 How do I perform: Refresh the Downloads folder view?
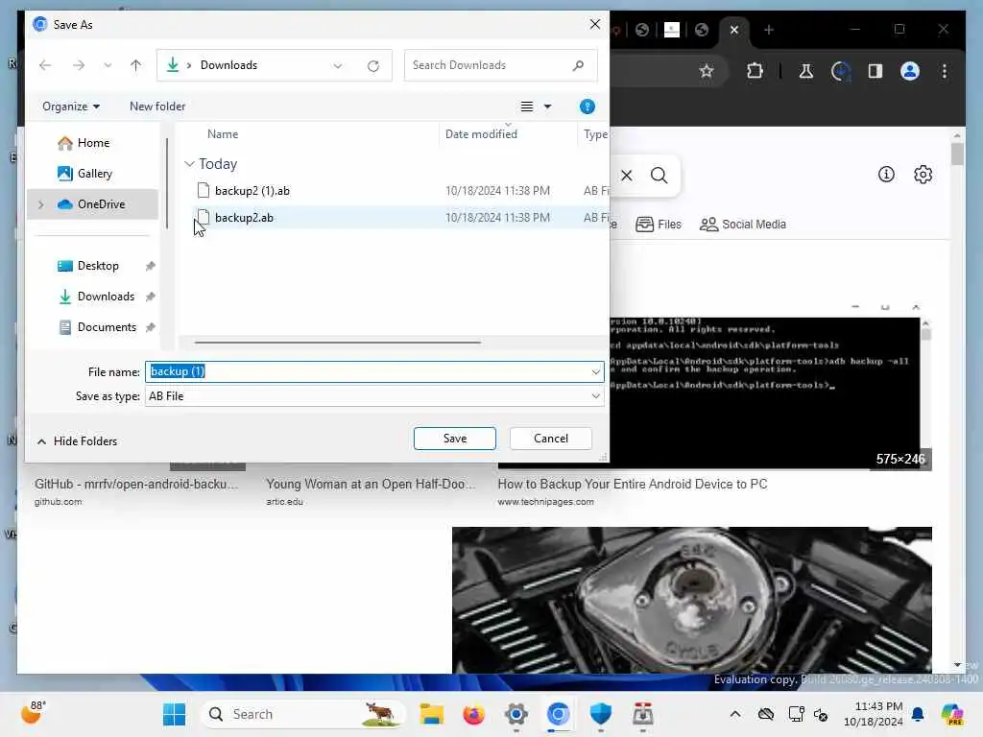point(373,66)
